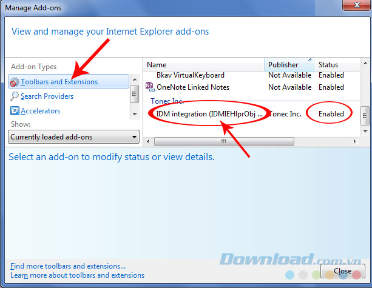Click the Accelerators arrow icon
Screen dimensions: 372x288
15,111
